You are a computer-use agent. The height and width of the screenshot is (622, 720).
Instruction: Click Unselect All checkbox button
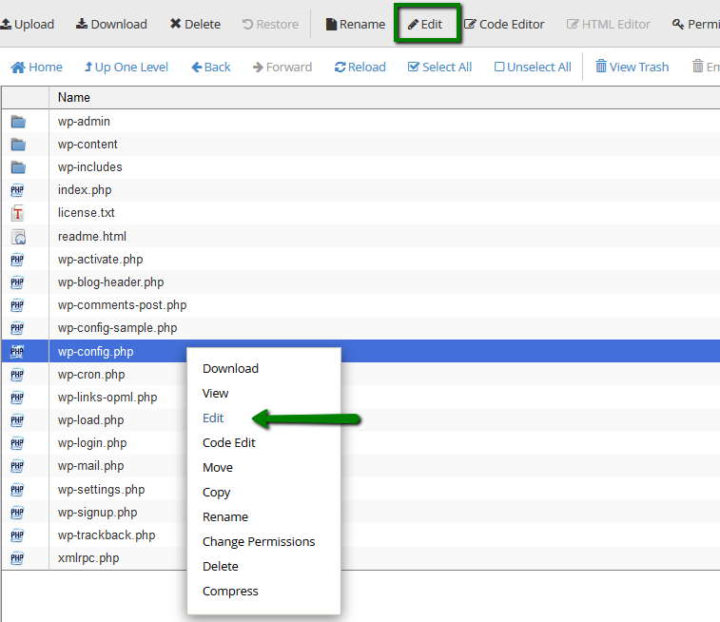[x=533, y=67]
